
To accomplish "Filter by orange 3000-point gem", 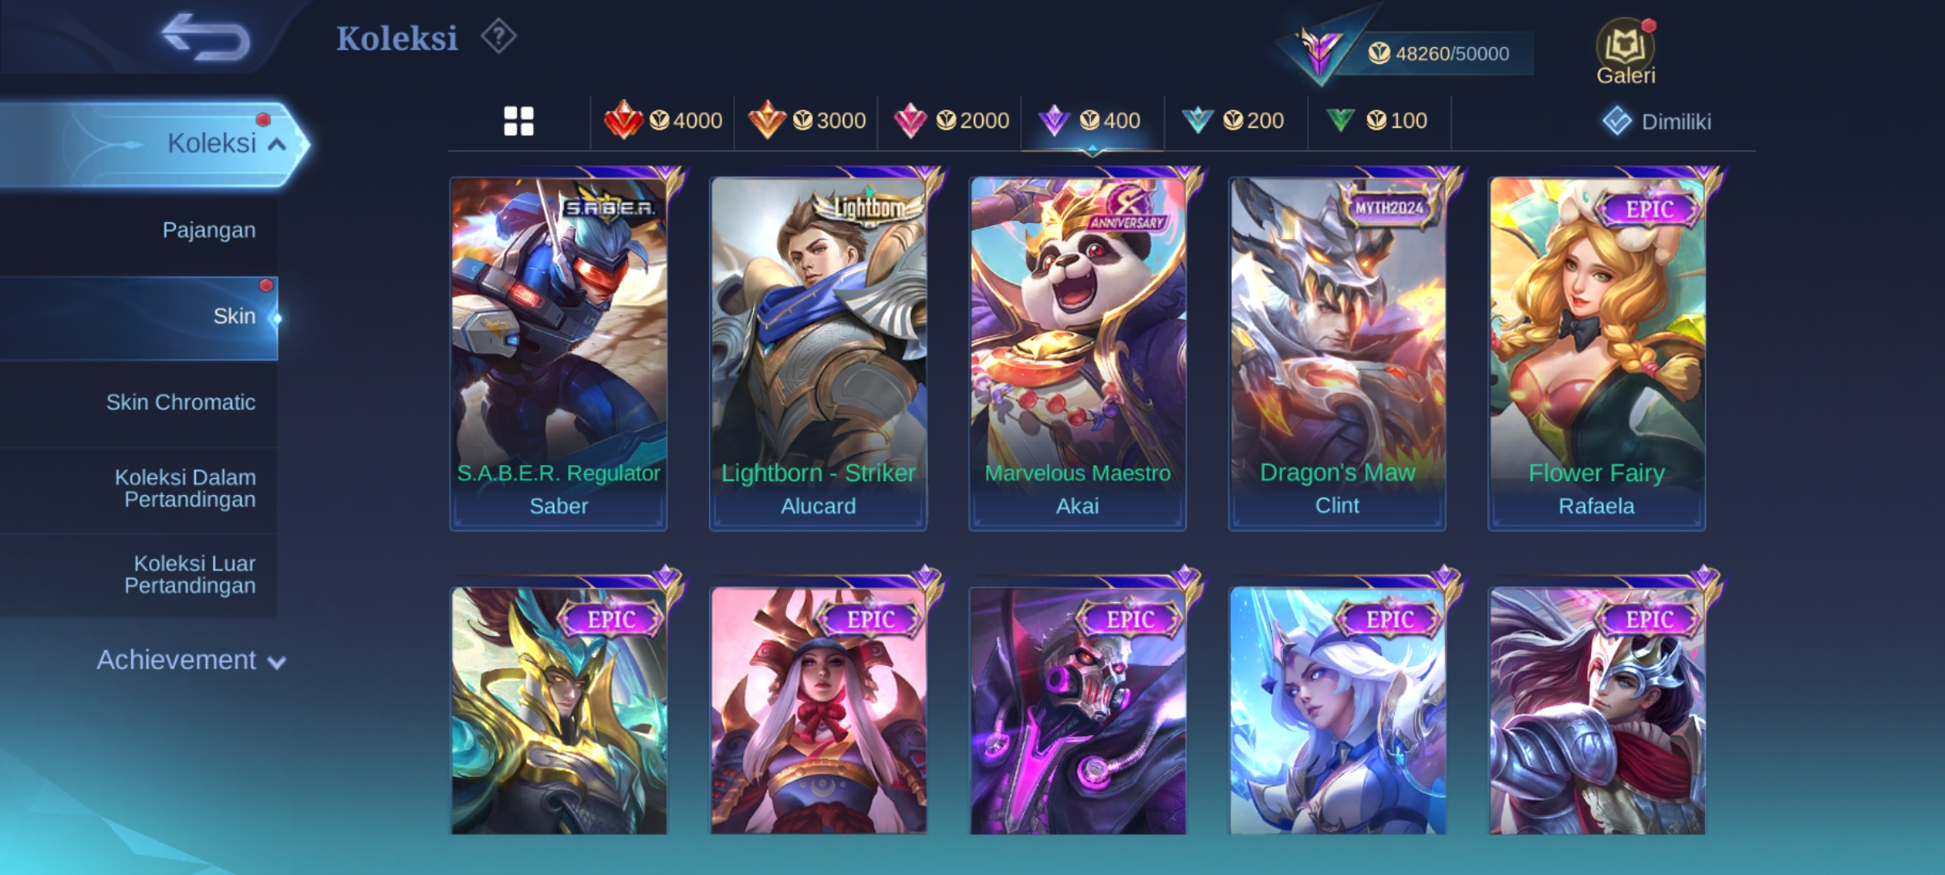I will (806, 122).
